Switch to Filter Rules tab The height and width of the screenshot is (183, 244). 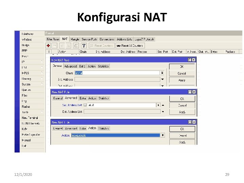point(53,39)
